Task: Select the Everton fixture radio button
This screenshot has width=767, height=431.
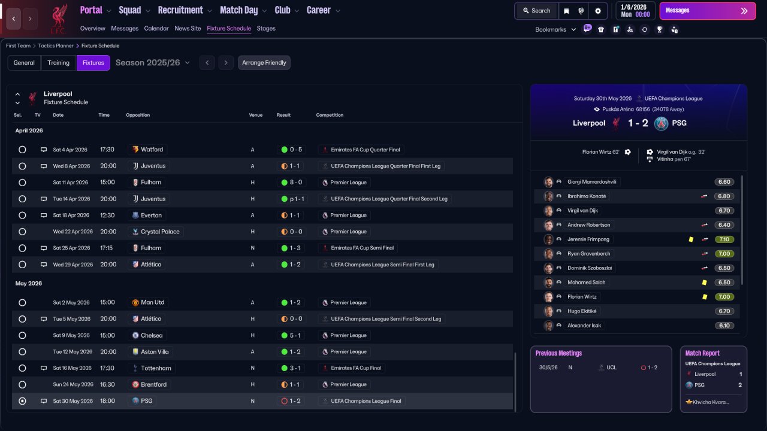Action: point(22,215)
